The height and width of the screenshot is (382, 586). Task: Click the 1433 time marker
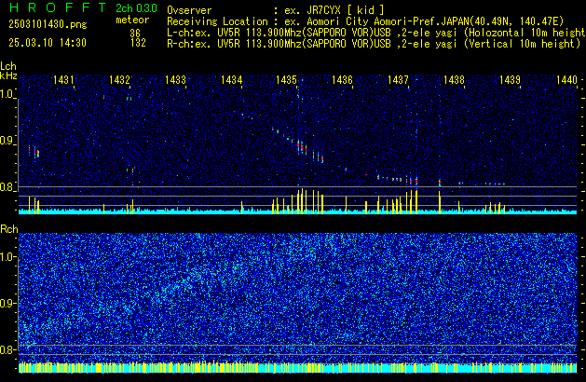175,80
